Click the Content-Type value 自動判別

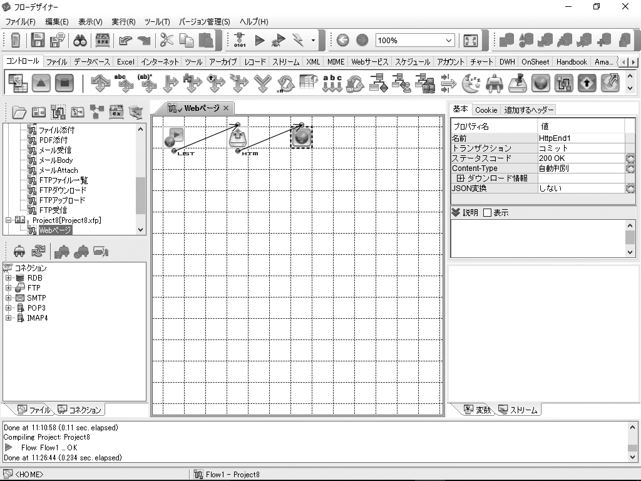581,168
